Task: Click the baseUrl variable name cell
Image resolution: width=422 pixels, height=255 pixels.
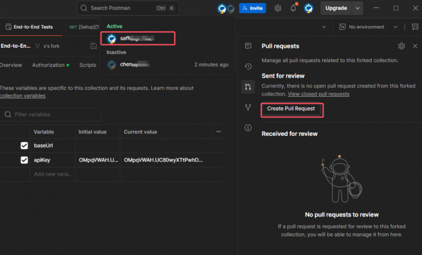Action: pyautogui.click(x=53, y=146)
